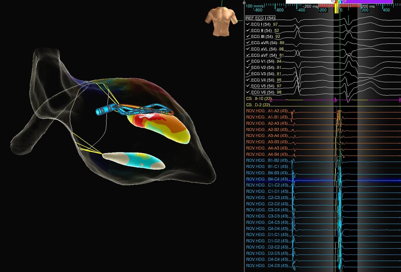This screenshot has height=272, width=401.
Task: Select the ROV HDG C4-D4 (43) trace label
Action: pos(267,228)
